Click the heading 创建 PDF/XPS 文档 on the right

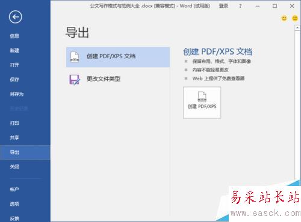click(x=218, y=52)
